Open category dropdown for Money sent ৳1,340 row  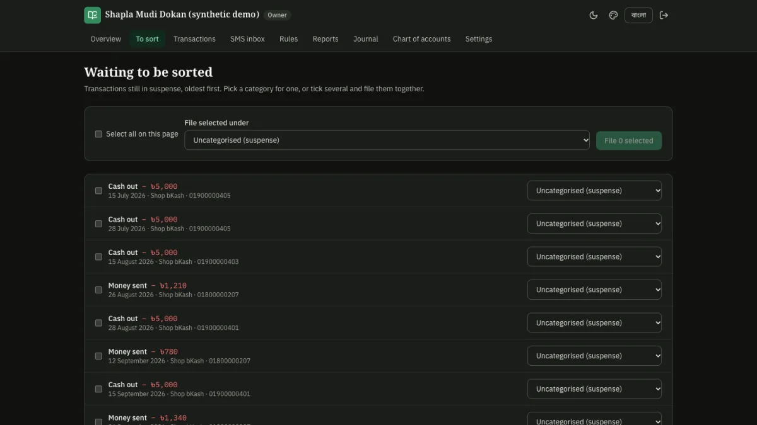[x=594, y=420]
